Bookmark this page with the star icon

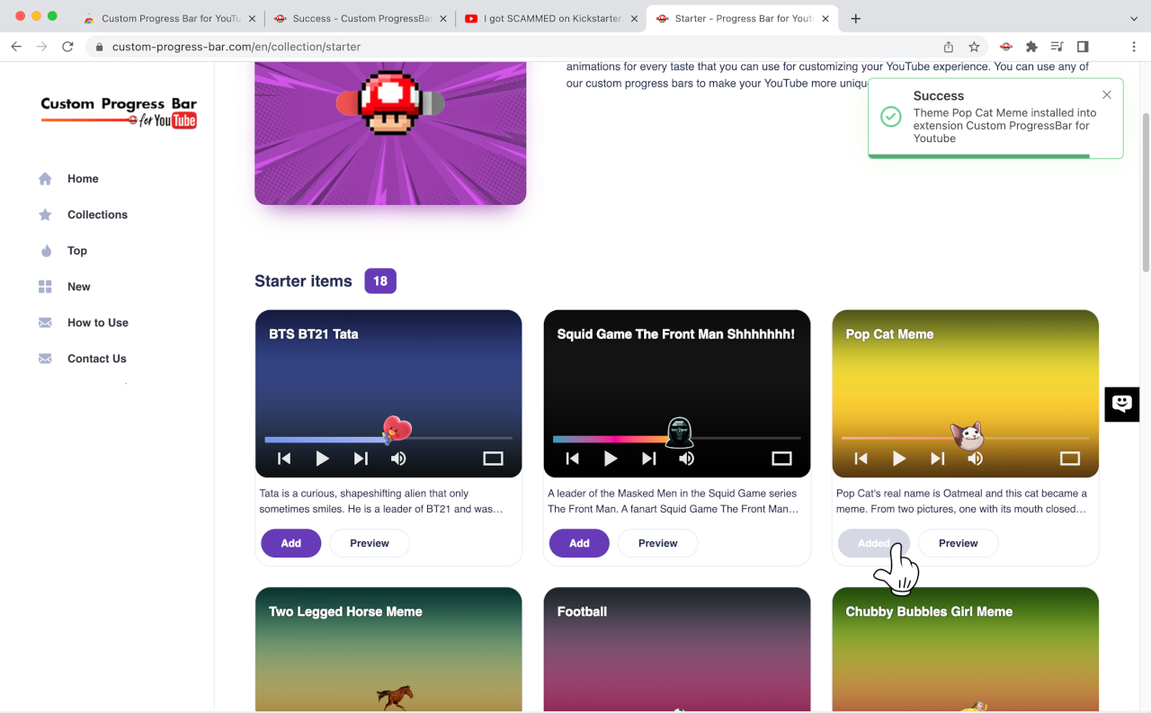pyautogui.click(x=974, y=47)
